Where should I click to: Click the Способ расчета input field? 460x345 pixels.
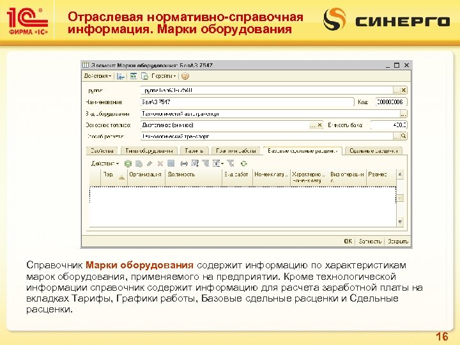pyautogui.click(x=266, y=136)
